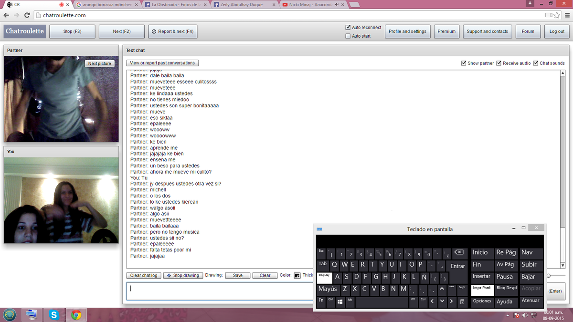Open Skype from the taskbar

click(53, 315)
